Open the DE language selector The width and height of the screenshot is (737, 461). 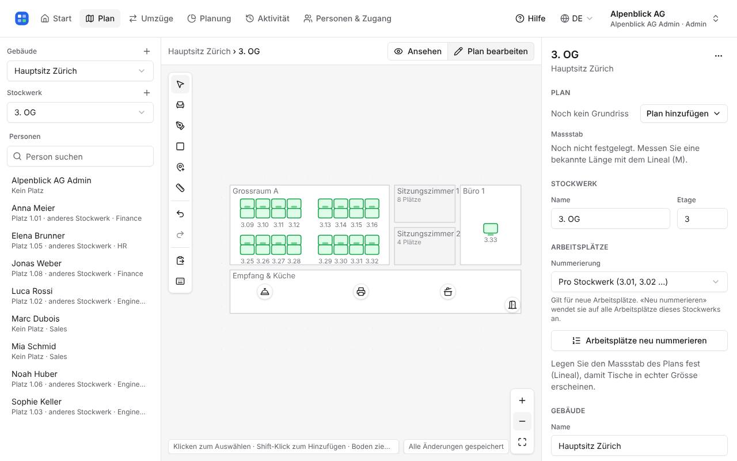tap(576, 18)
